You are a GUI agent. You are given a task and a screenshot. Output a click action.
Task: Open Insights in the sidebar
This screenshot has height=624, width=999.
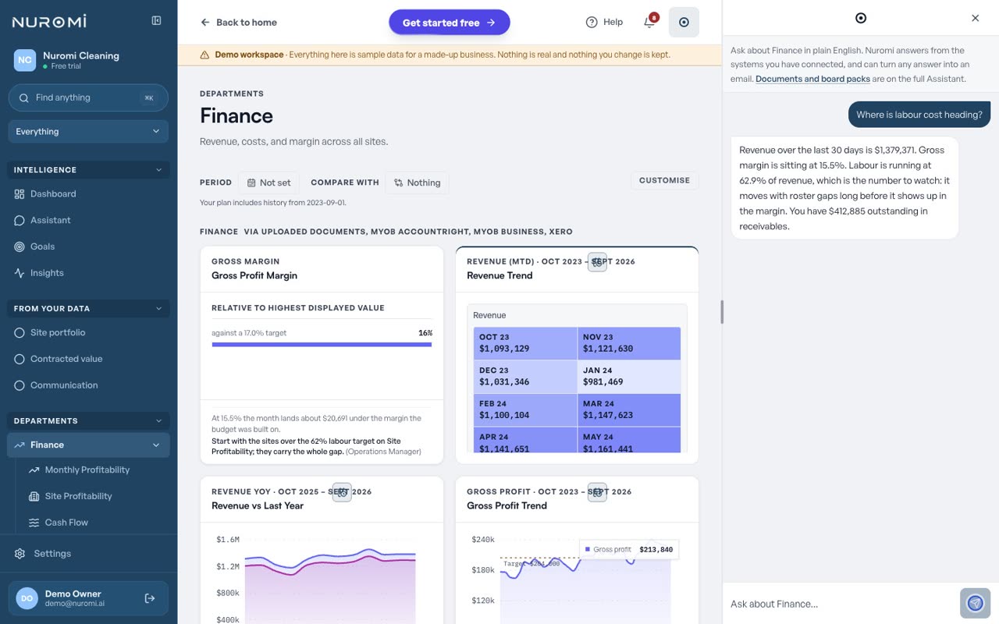click(88, 273)
